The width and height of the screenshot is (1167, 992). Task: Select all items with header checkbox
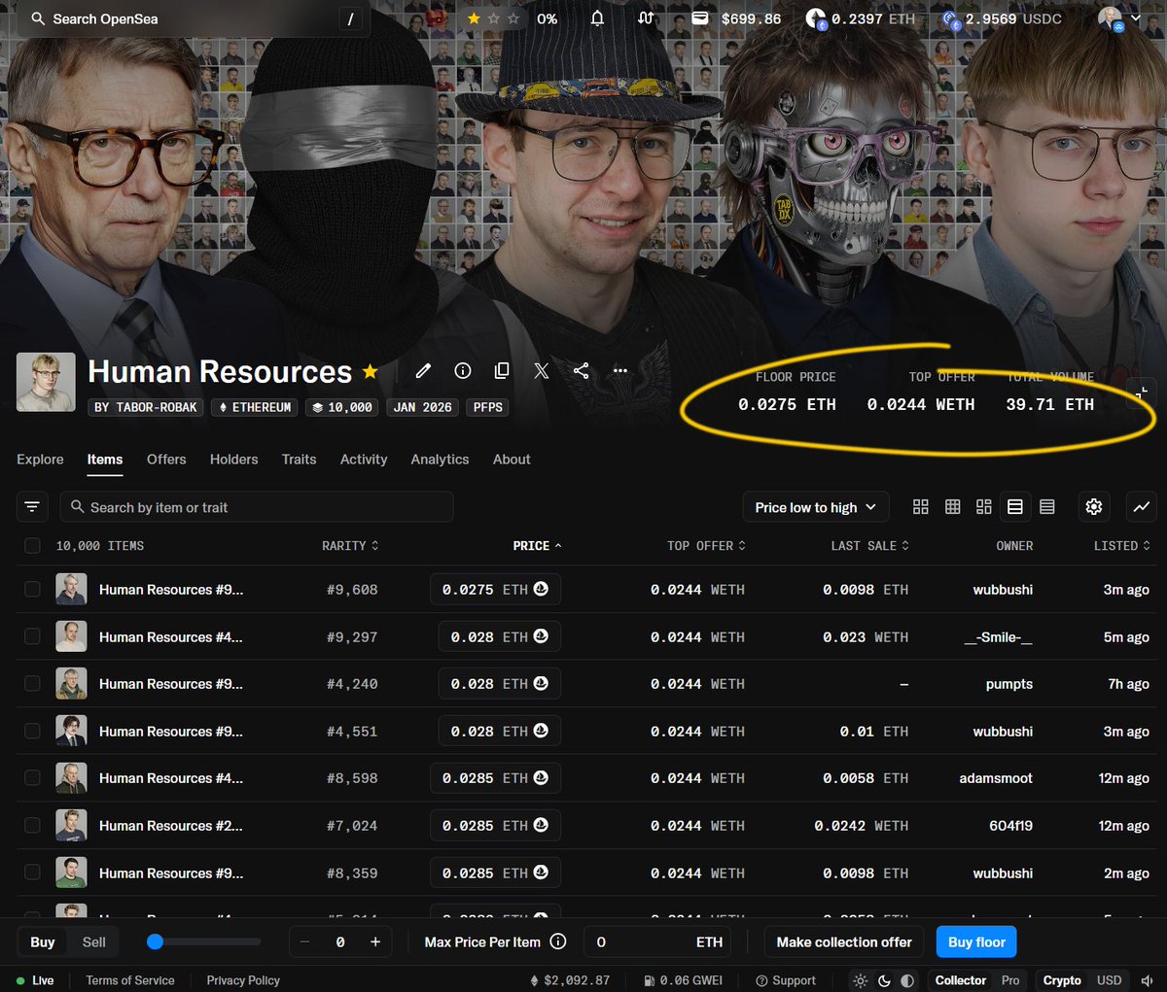[32, 545]
